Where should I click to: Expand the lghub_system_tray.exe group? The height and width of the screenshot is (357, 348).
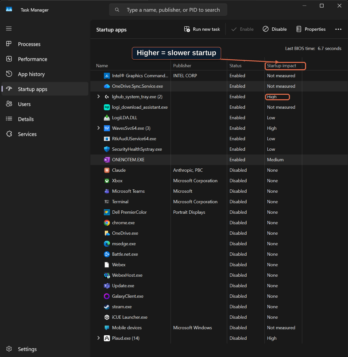pyautogui.click(x=98, y=96)
